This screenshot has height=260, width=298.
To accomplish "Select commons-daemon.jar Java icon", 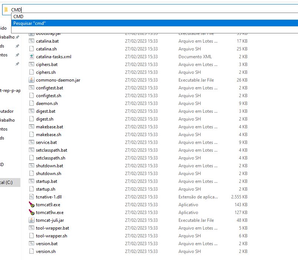I will (x=31, y=80).
